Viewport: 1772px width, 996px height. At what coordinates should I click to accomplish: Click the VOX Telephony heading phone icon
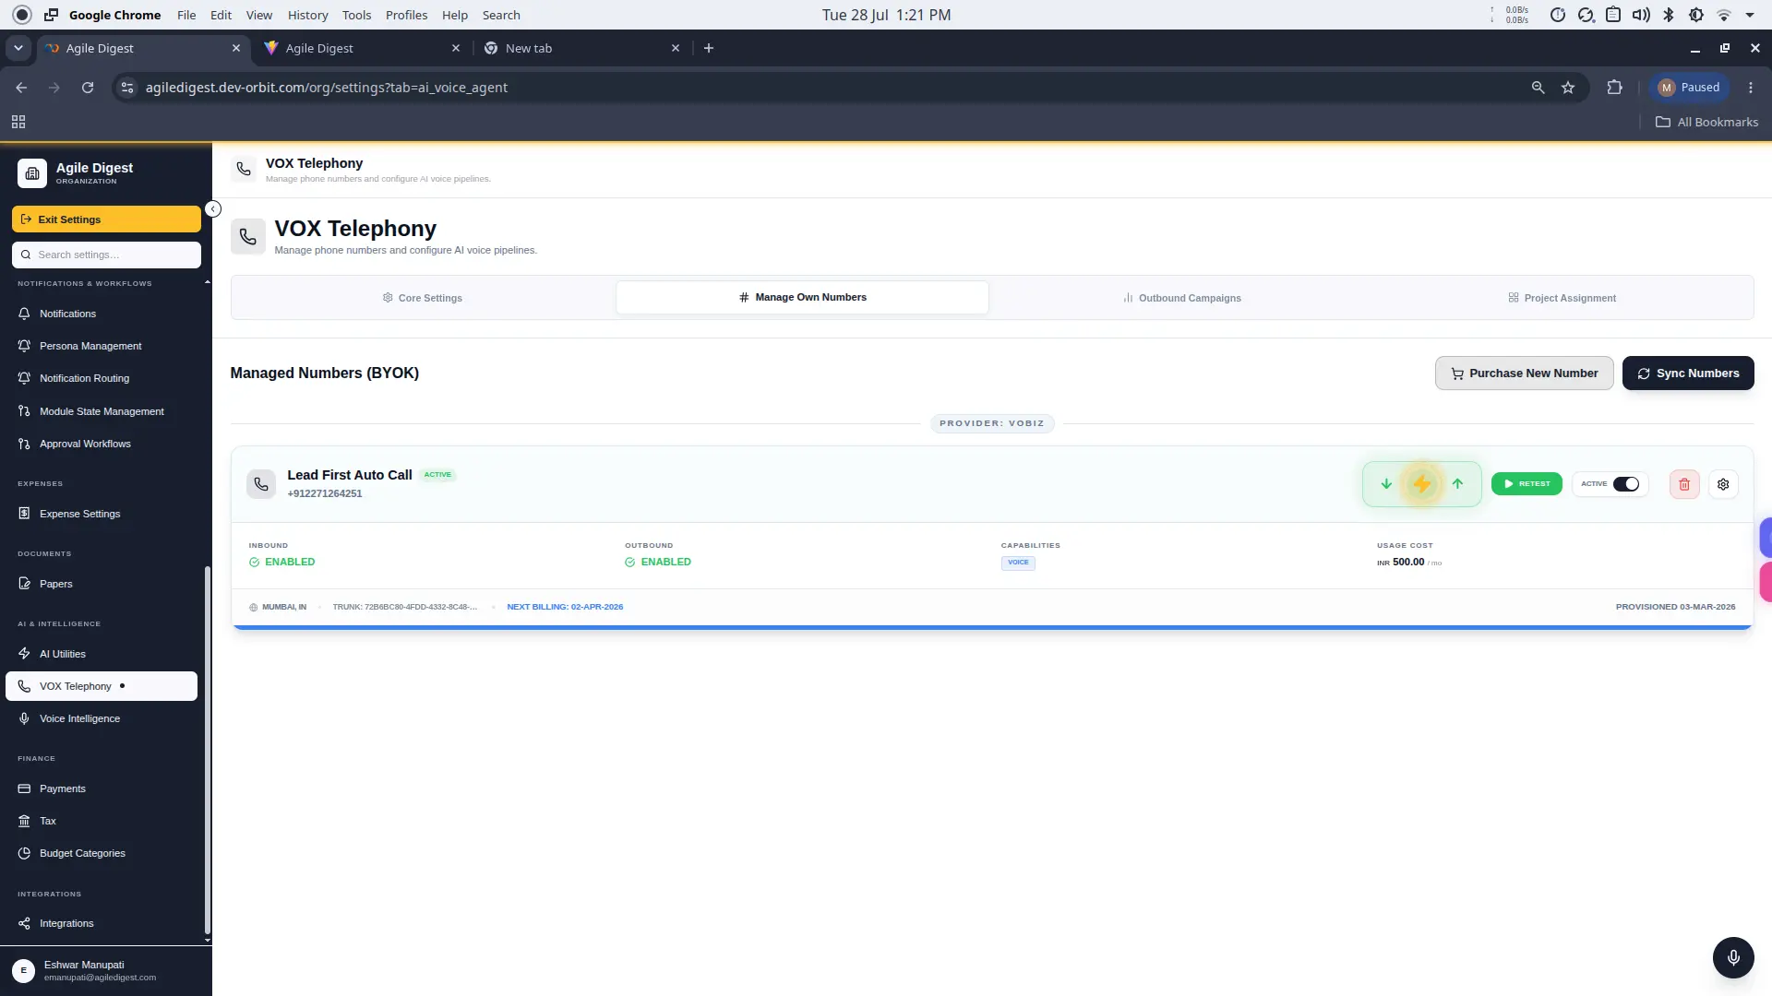pos(248,237)
